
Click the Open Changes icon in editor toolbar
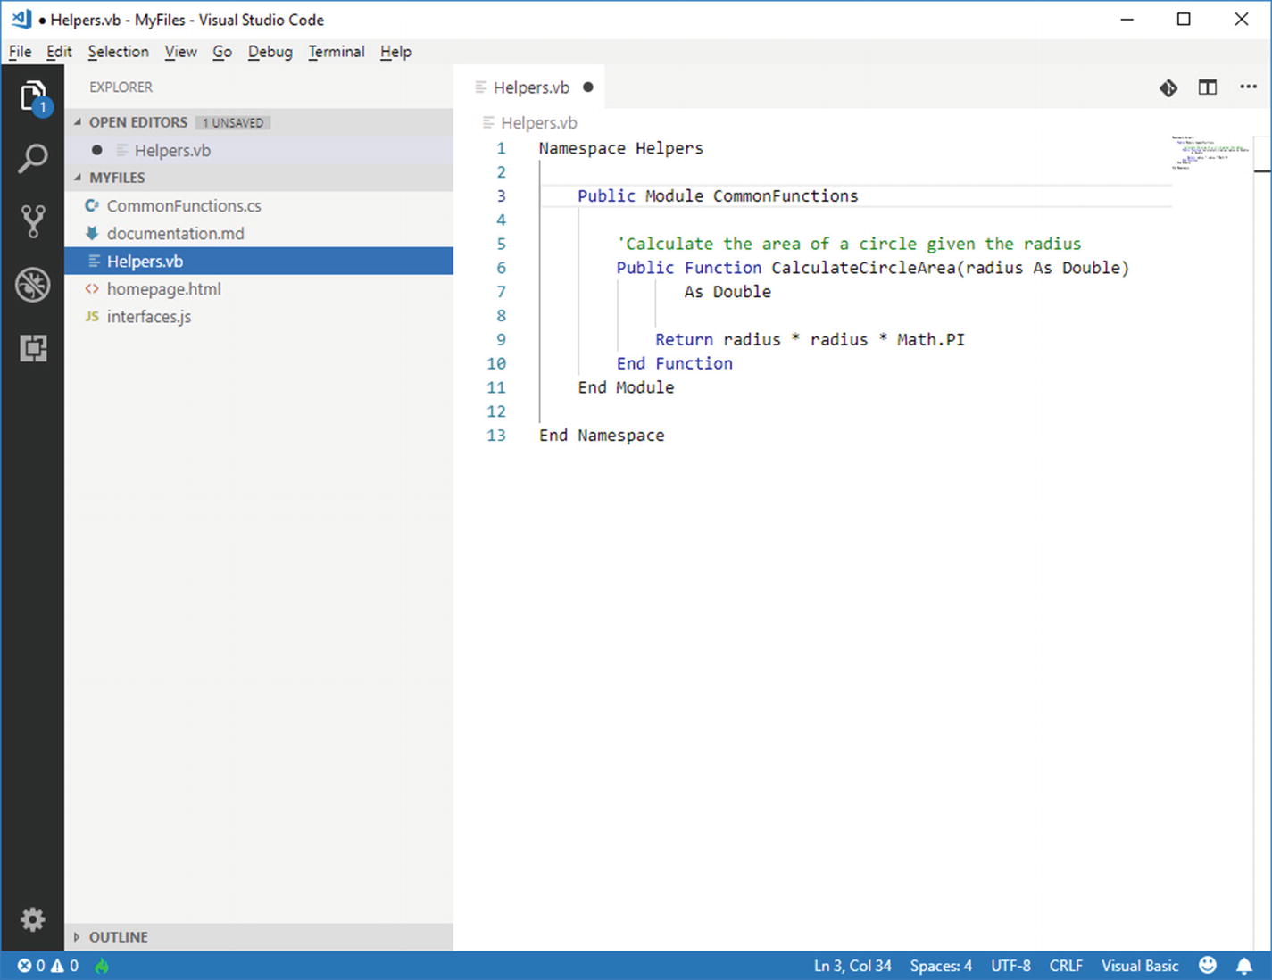pyautogui.click(x=1168, y=87)
